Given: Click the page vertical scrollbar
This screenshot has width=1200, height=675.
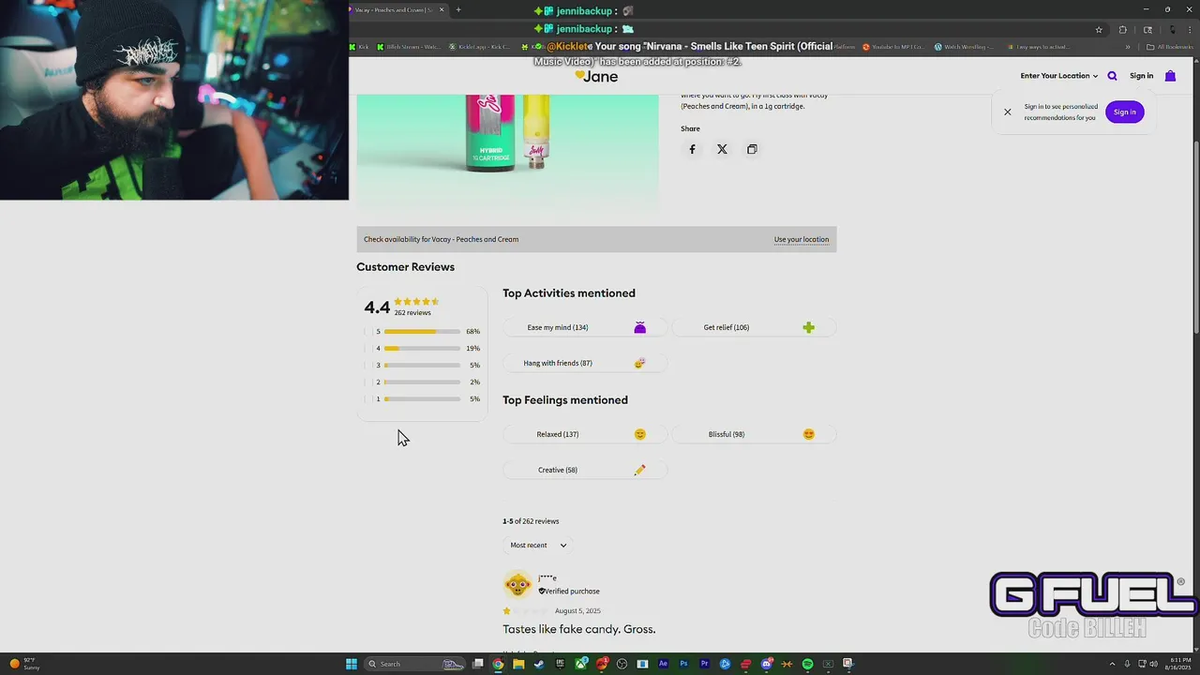Looking at the screenshot, I should pyautogui.click(x=1195, y=236).
